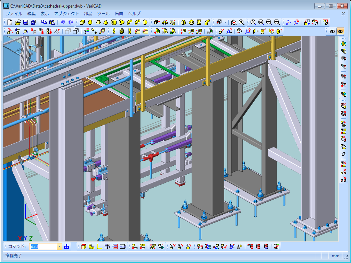Open shaded/wireframe view cube icon
351x263 pixels.
pos(219,22)
